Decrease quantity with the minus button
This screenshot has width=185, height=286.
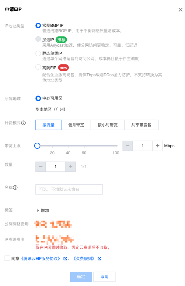click(40, 166)
